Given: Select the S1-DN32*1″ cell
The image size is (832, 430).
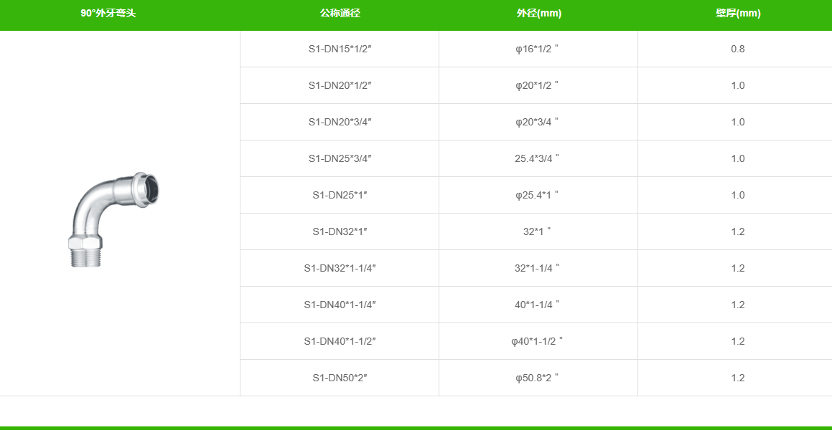Looking at the screenshot, I should coord(340,231).
